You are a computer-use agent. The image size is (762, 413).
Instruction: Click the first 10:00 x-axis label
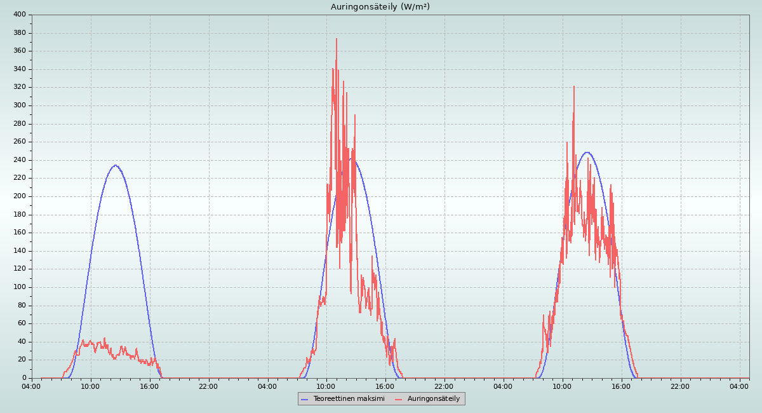point(90,386)
